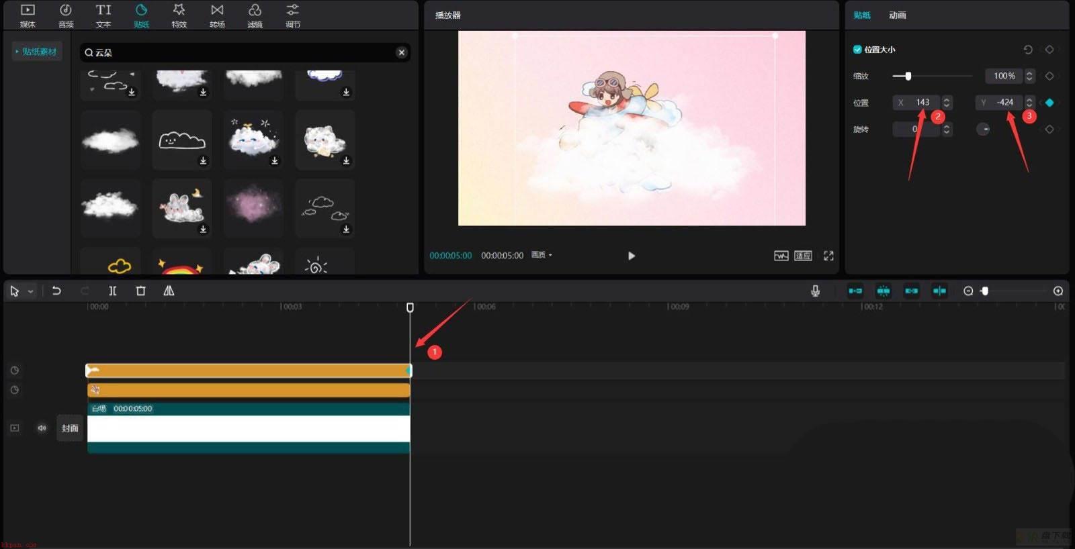Choose the purple nebula cloud sticker
The image size is (1075, 549).
[253, 208]
